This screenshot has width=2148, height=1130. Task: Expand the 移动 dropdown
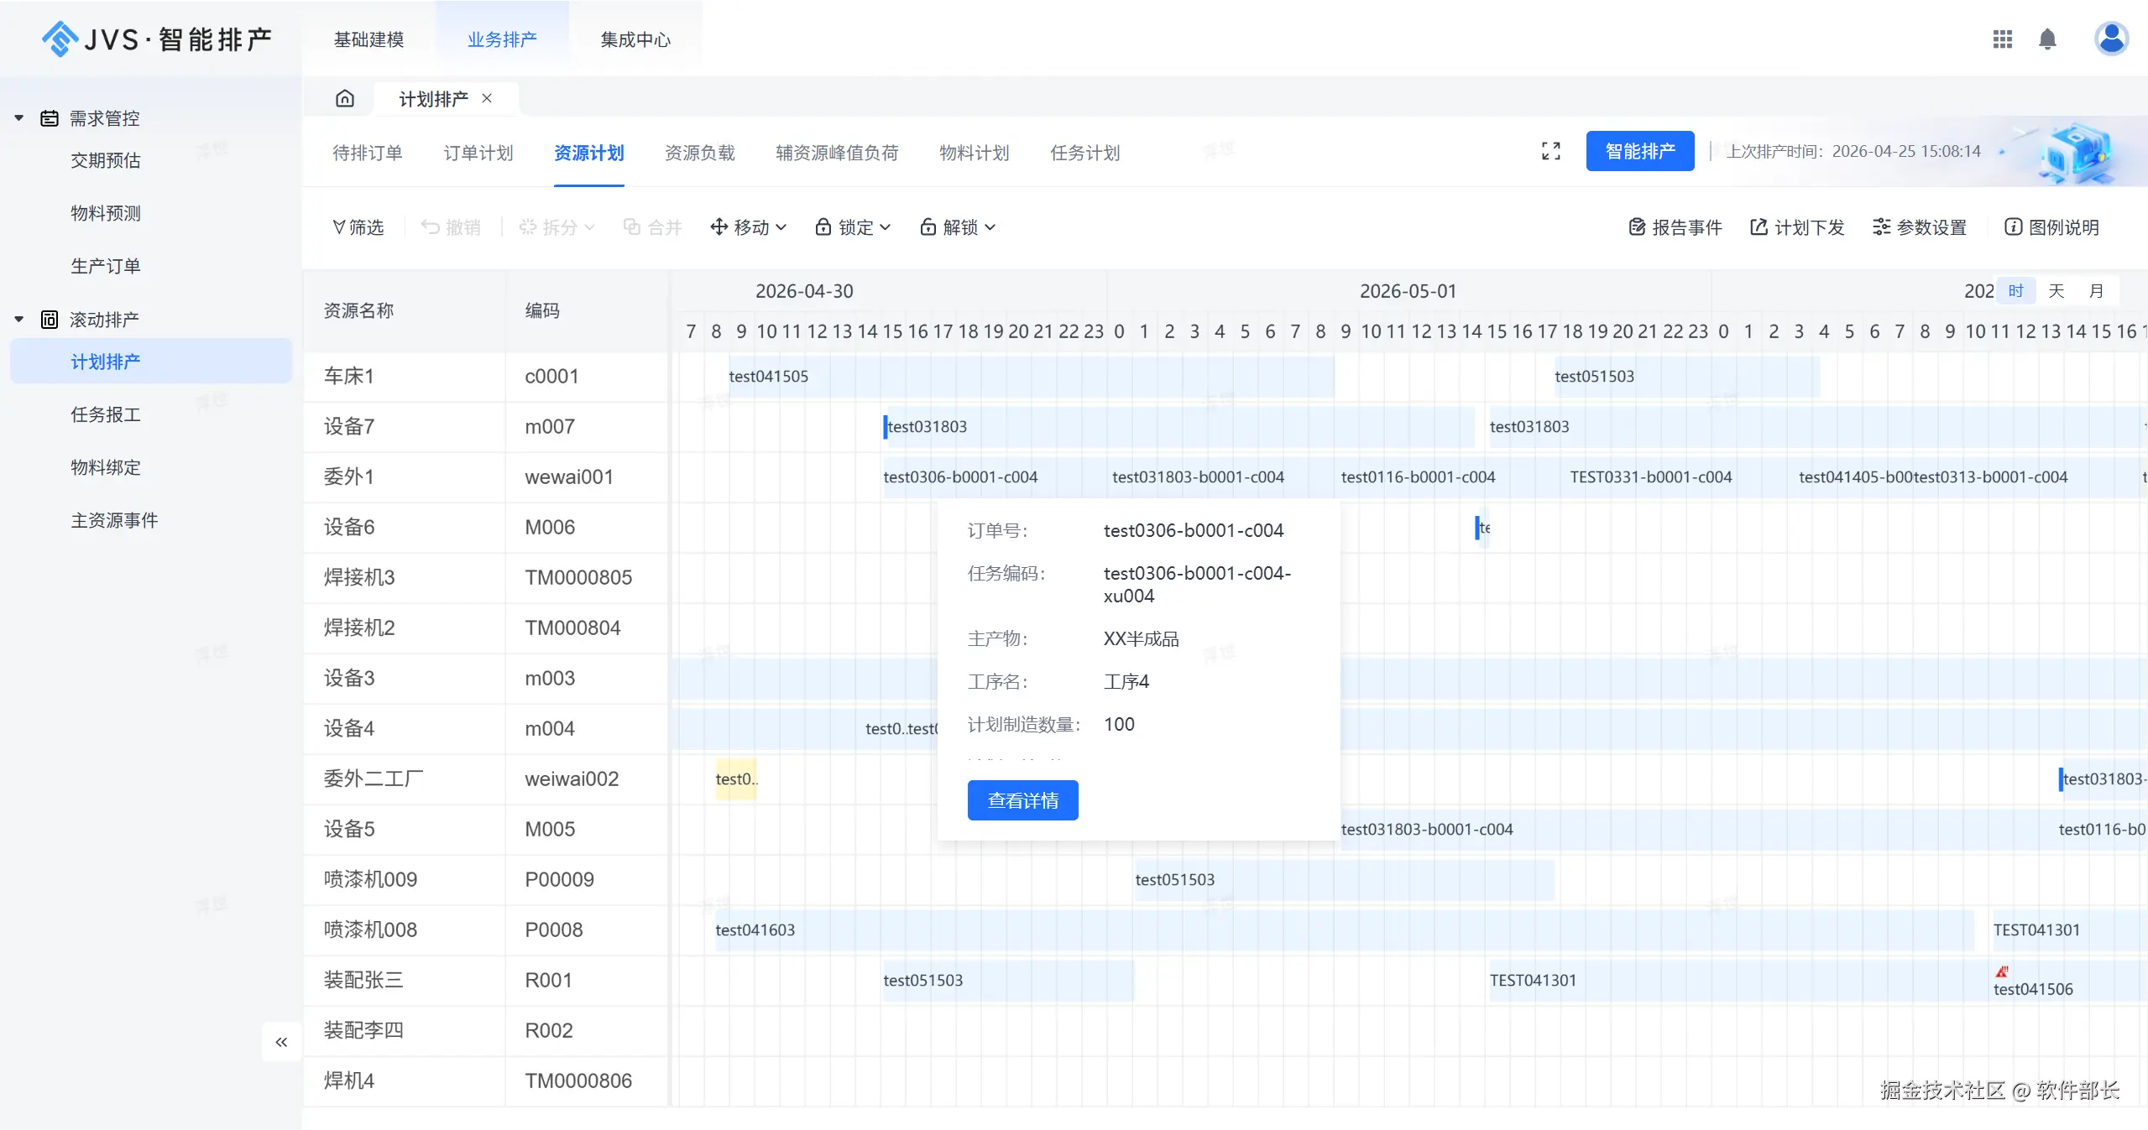point(748,227)
